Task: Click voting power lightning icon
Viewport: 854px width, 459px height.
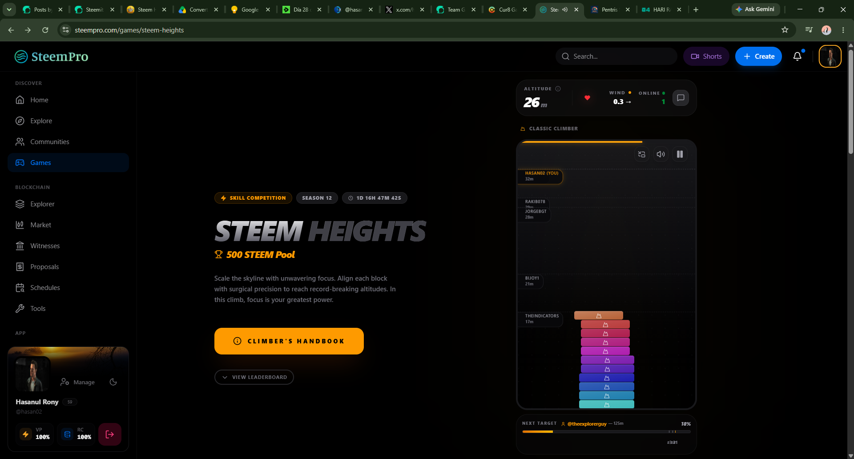Action: pyautogui.click(x=26, y=435)
